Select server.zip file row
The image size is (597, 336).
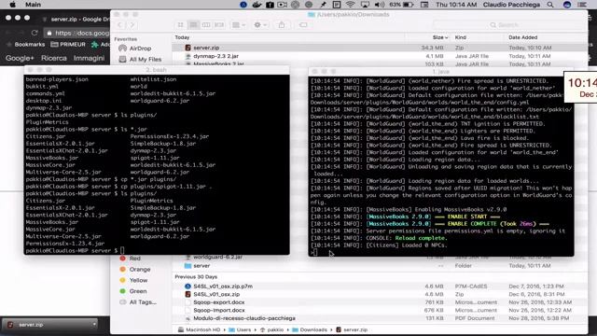click(380, 48)
